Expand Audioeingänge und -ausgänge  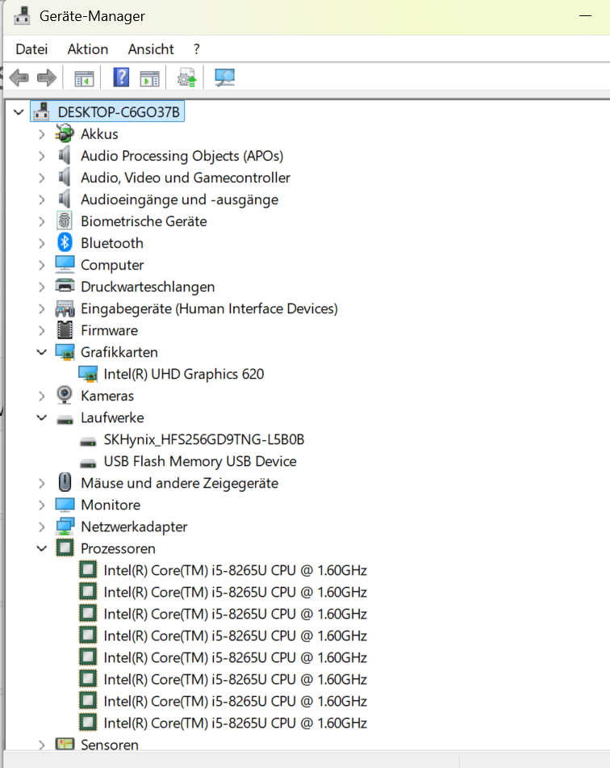(x=42, y=199)
